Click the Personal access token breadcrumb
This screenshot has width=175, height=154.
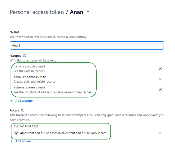(37, 12)
